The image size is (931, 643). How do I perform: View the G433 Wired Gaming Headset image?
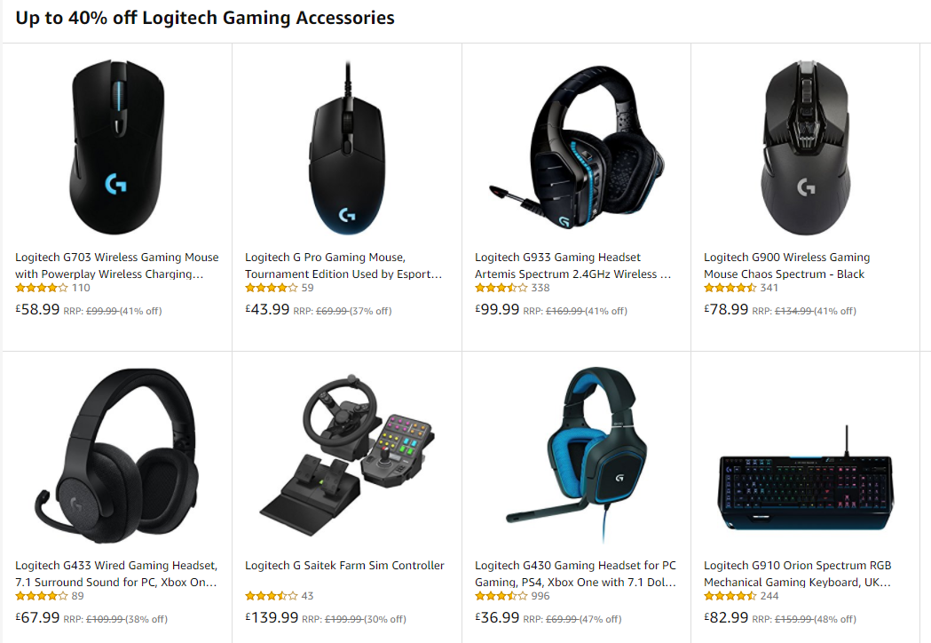116,456
